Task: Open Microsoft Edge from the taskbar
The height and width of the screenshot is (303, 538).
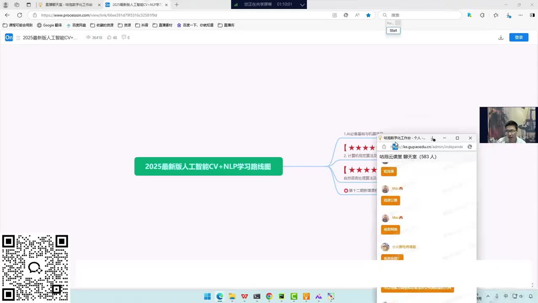Action: [220, 296]
